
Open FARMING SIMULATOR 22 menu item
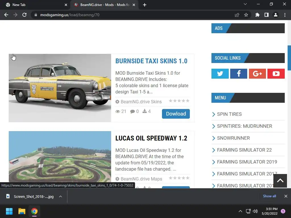click(x=244, y=150)
